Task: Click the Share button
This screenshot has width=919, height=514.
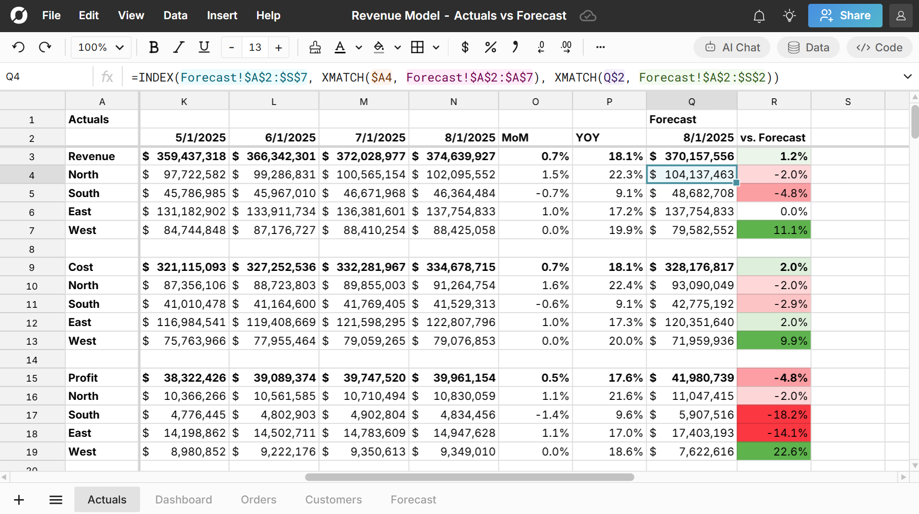Action: (845, 16)
